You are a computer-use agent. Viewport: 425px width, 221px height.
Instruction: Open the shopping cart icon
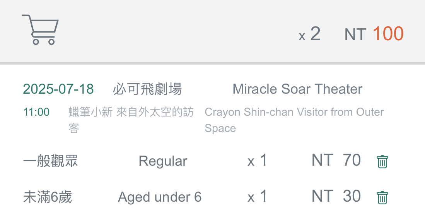click(x=40, y=29)
